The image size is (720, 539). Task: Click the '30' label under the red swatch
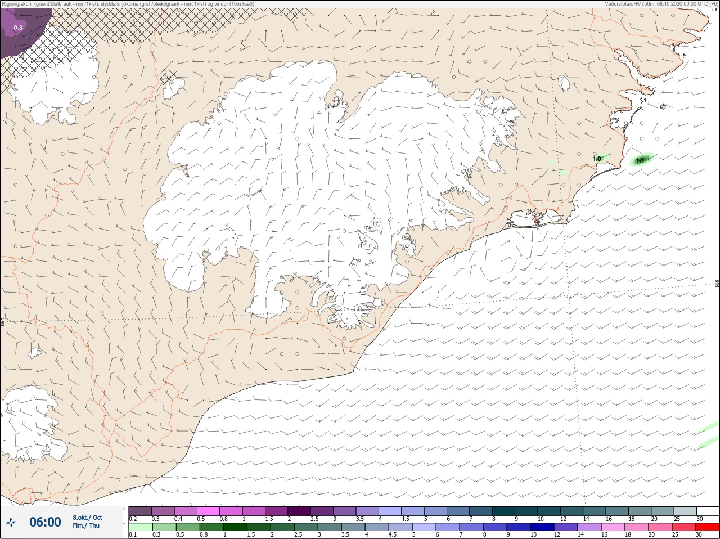700,535
